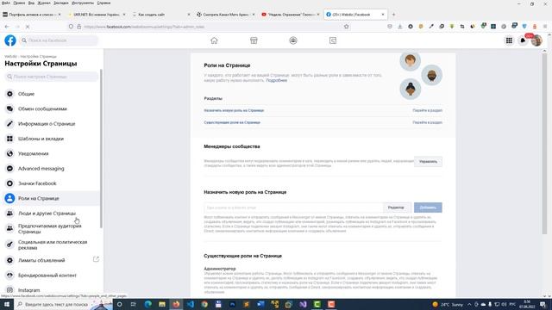Click the Instagram icon in sidebar
Screen dimensions: 552x310
(9, 290)
